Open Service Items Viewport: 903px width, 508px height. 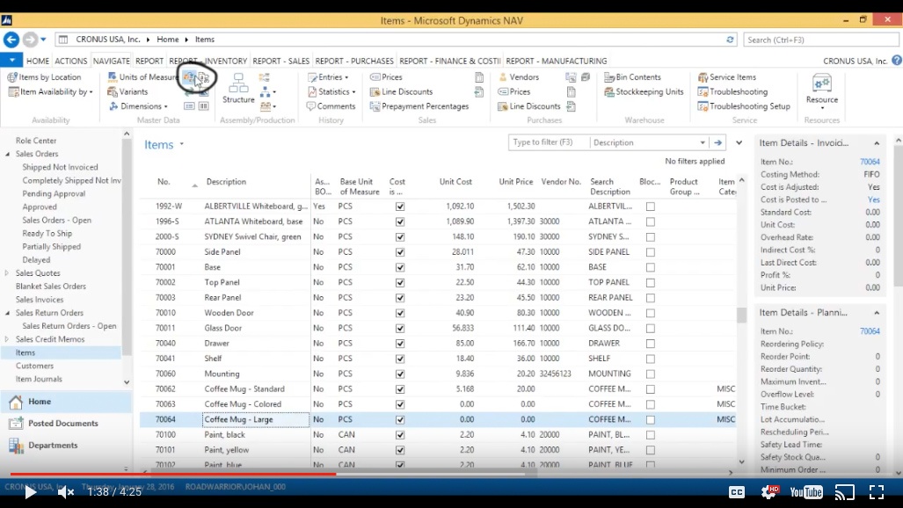pos(727,77)
